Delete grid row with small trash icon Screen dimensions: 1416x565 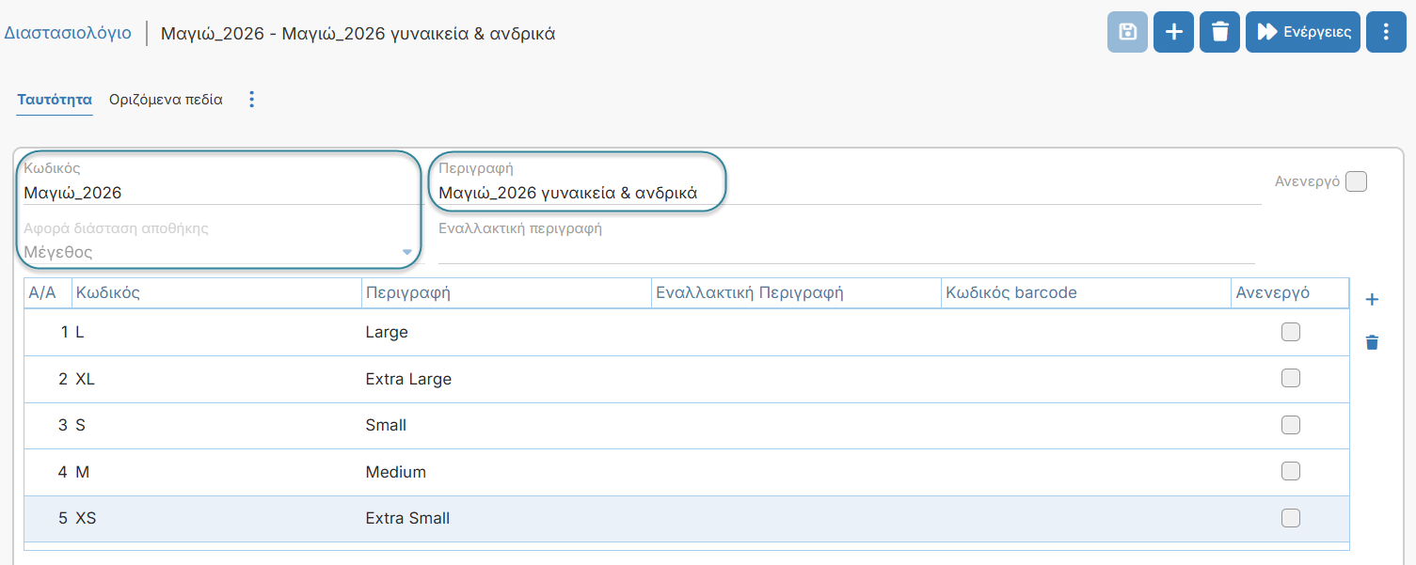pyautogui.click(x=1372, y=342)
